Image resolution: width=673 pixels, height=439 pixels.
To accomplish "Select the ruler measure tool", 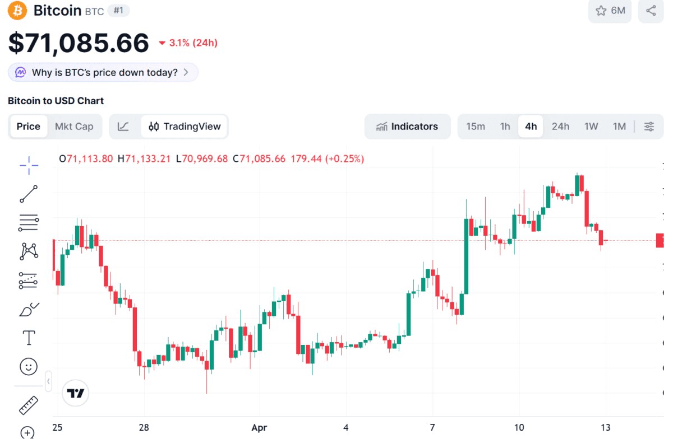I will 29,405.
